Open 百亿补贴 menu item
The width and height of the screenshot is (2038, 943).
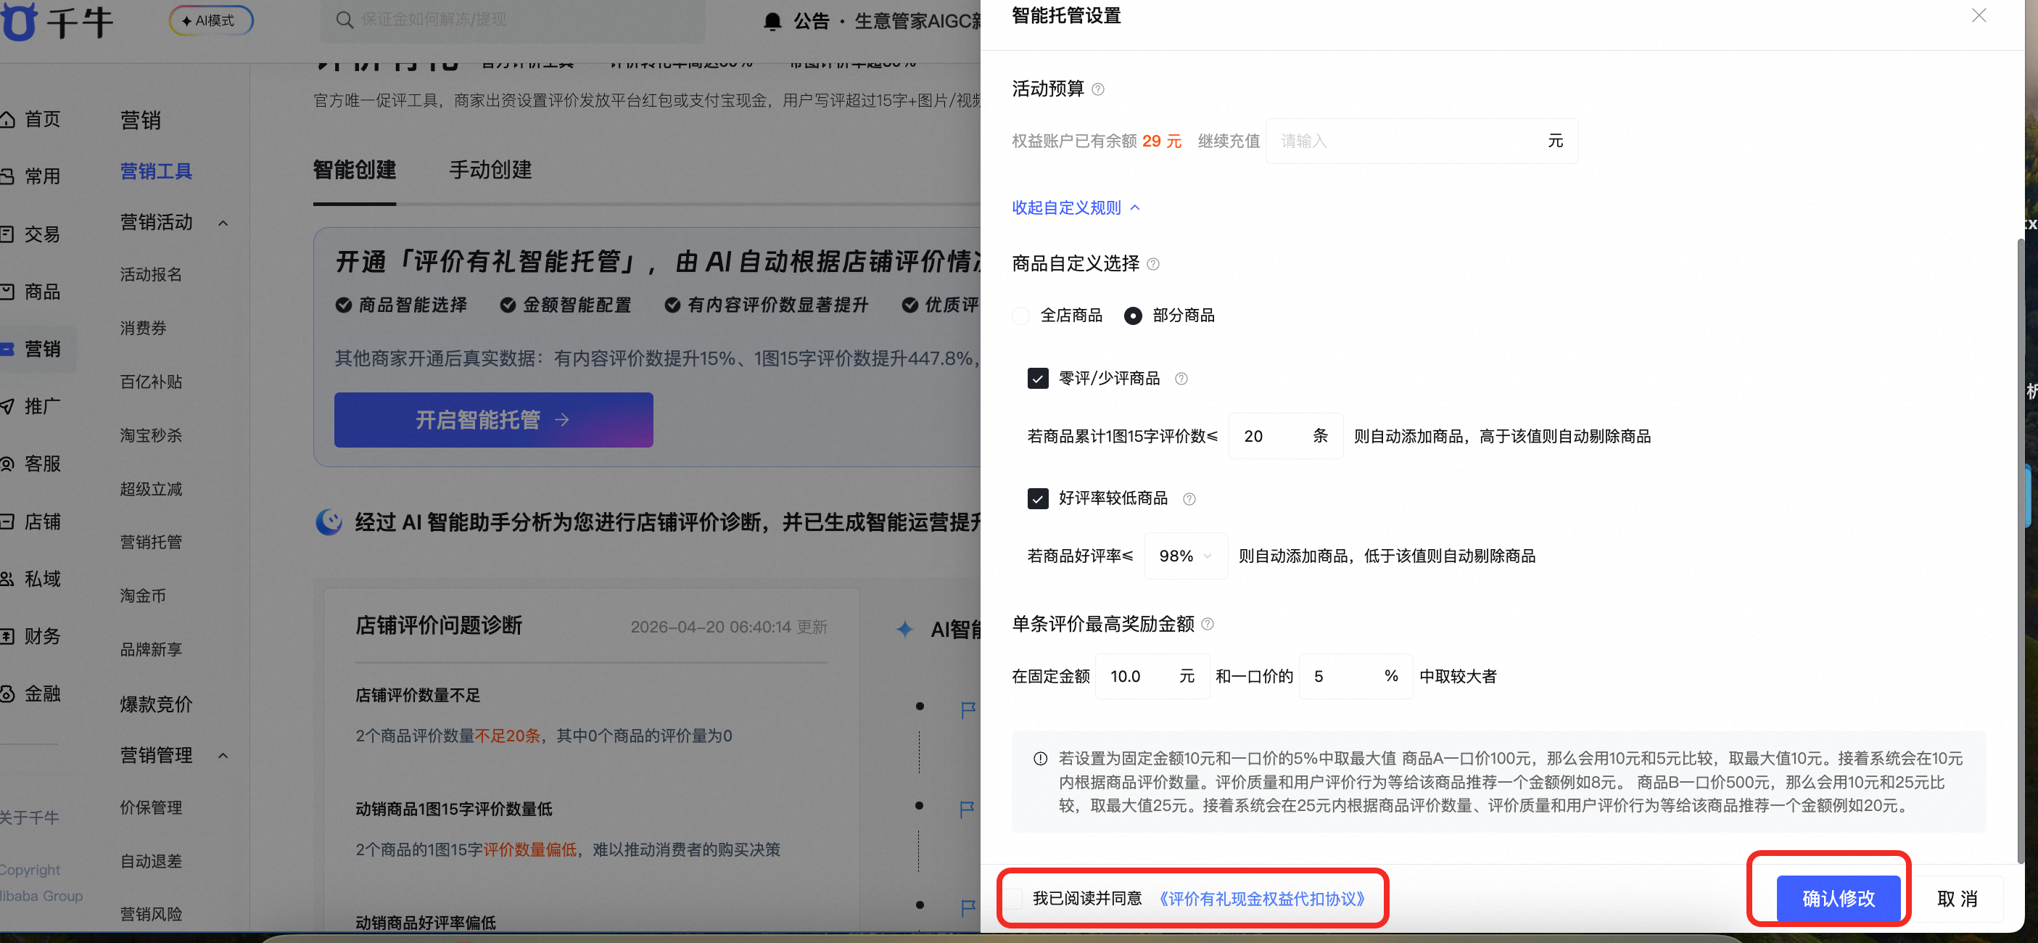pos(151,382)
